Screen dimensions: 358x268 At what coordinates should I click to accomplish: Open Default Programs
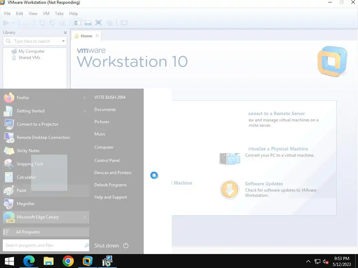(x=110, y=185)
